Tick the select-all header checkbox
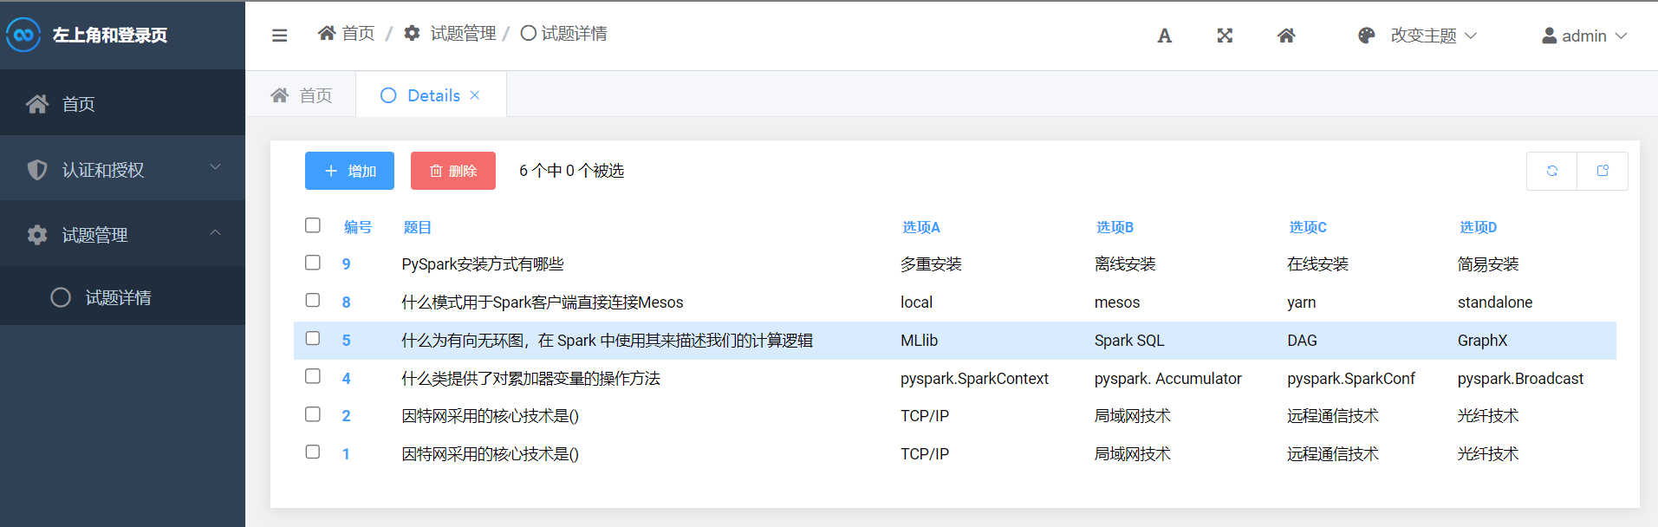Screen dimensions: 1658x527 pyautogui.click(x=313, y=225)
